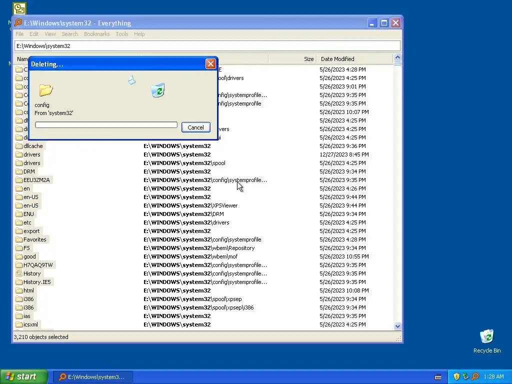Click scrollbar down arrow in results list
The height and width of the screenshot is (384, 512).
pos(397,326)
